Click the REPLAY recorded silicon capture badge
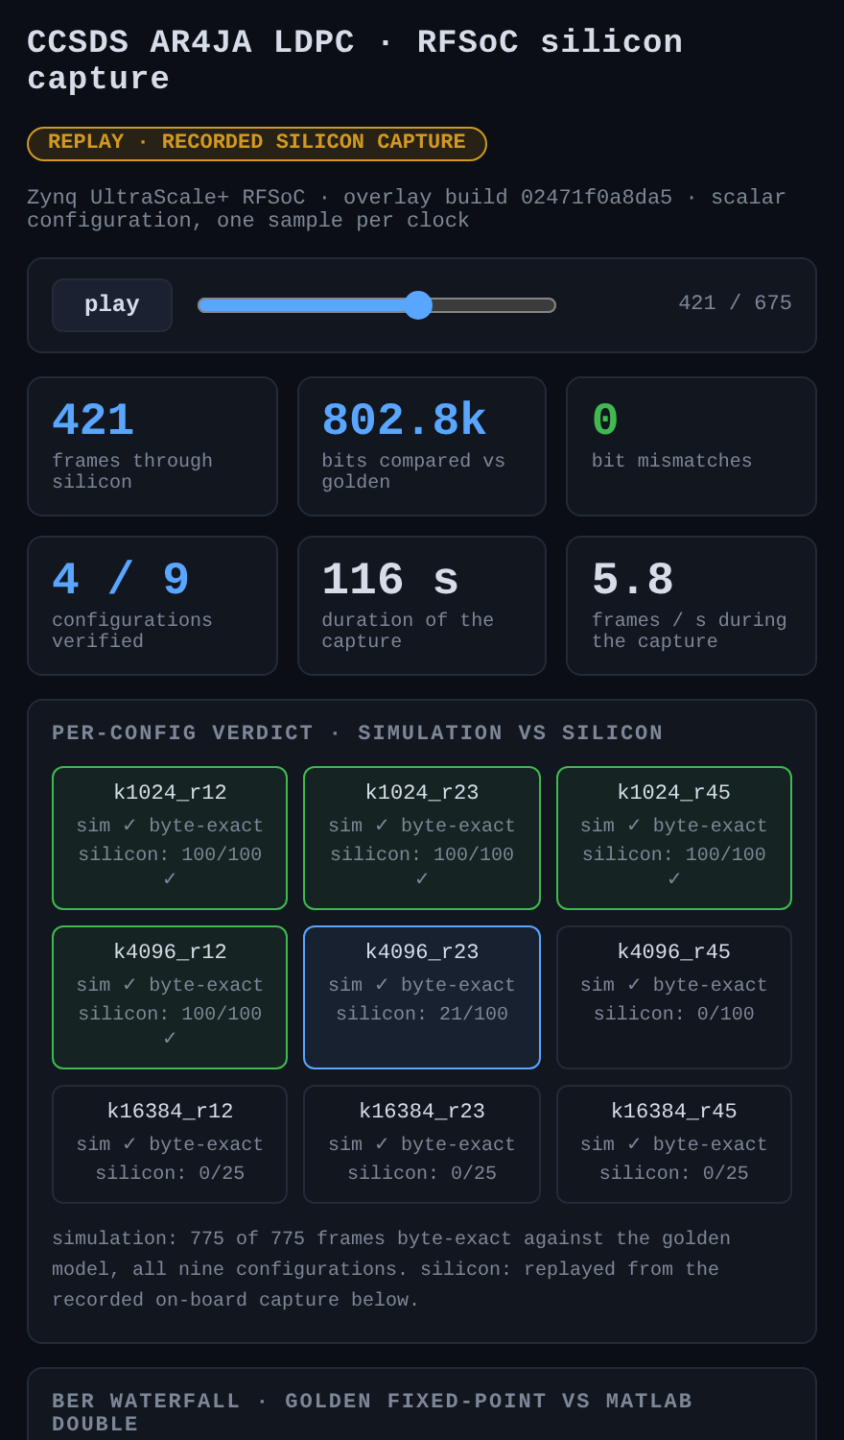Viewport: 844px width, 1440px height. click(257, 143)
